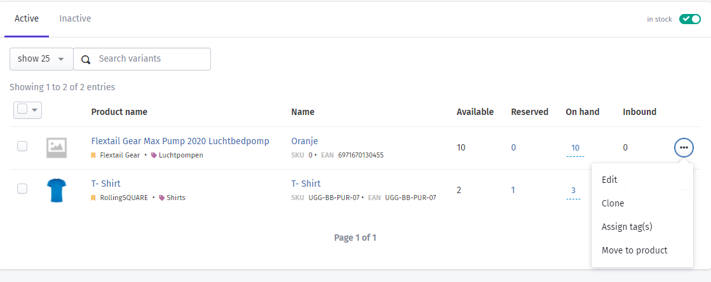Check the Flextail Gear row checkbox
711x282 pixels.
tap(22, 146)
